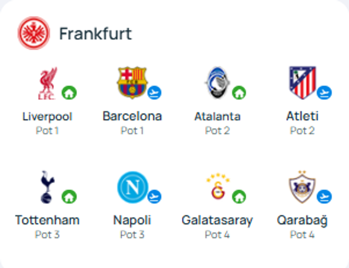Click the Pot 1 label under Liverpool
Viewport: 349px width, 268px height.
coord(47,131)
